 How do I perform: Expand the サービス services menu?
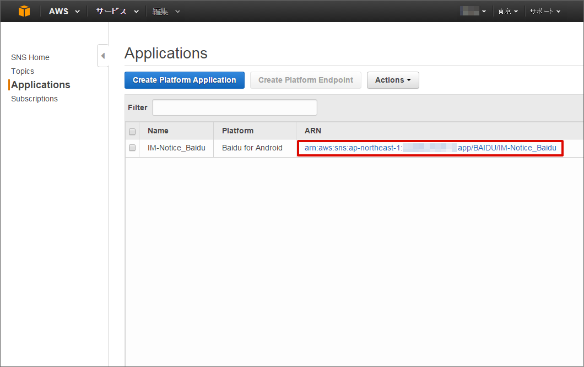pyautogui.click(x=117, y=11)
